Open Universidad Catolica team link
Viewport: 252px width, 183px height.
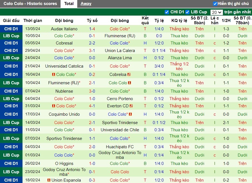point(64,66)
